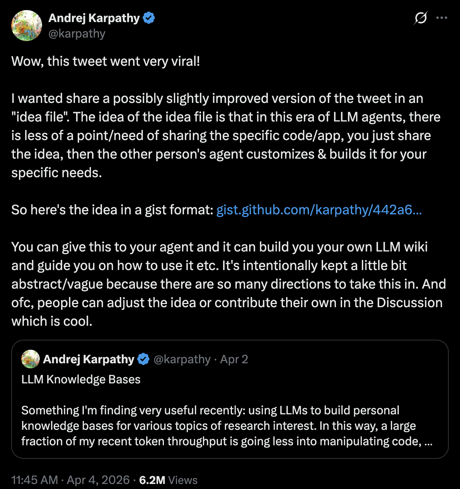Click the small avatar in the quoted tweet
The image size is (460, 489).
(31, 359)
